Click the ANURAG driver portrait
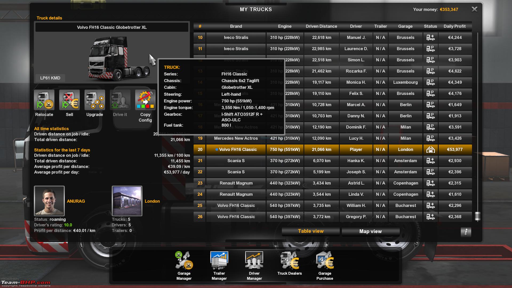The width and height of the screenshot is (512, 288). pos(49,201)
